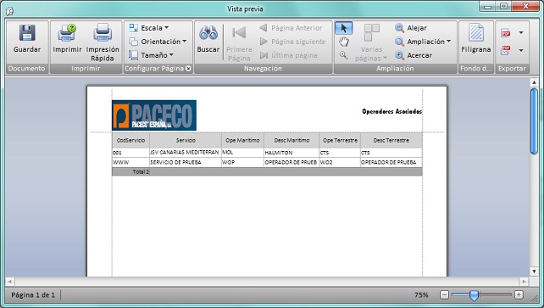Click the vertical scrollbar thumb

(x=534, y=121)
